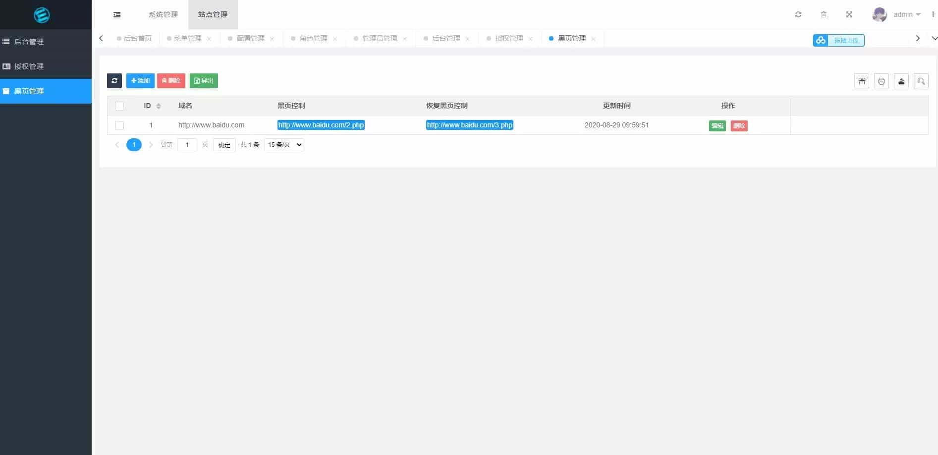
Task: Open the vertical dots more menu
Action: (x=933, y=14)
